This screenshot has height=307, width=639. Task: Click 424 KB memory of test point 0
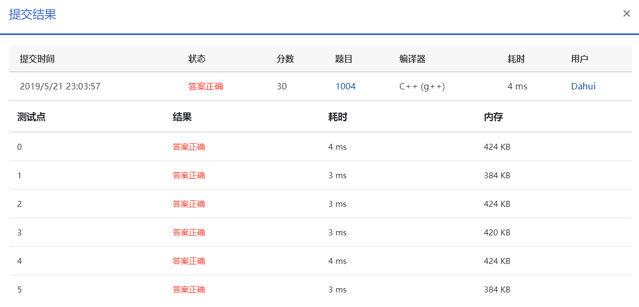[497, 147]
